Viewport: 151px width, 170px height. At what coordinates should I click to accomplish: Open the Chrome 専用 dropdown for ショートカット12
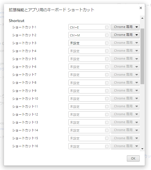click(125, 114)
